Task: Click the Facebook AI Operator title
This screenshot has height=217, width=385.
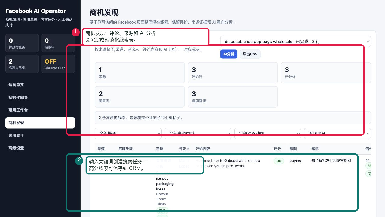Action: click(35, 11)
